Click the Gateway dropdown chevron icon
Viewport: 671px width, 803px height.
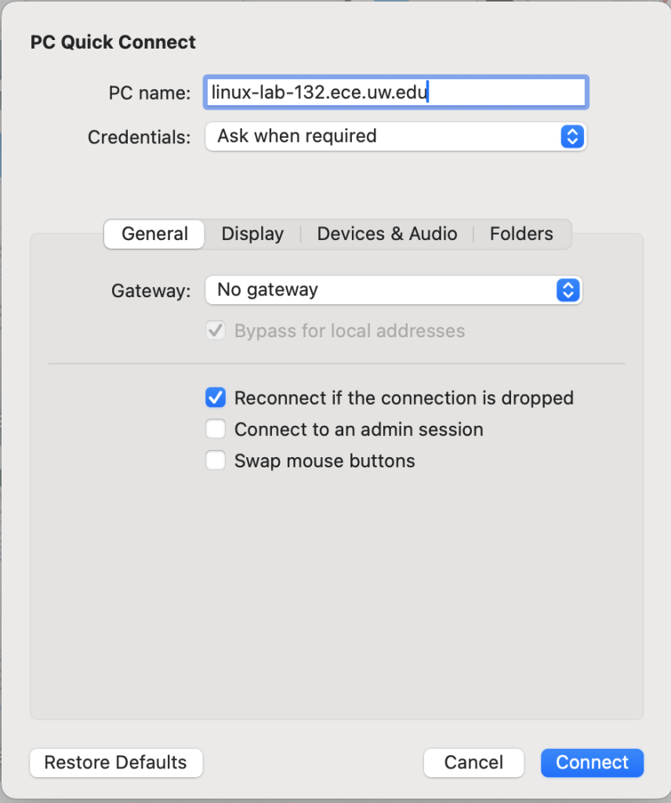coord(568,290)
